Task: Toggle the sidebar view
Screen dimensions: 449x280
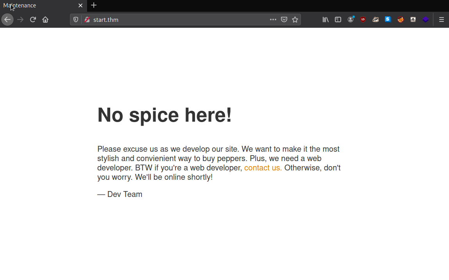Action: pyautogui.click(x=338, y=20)
